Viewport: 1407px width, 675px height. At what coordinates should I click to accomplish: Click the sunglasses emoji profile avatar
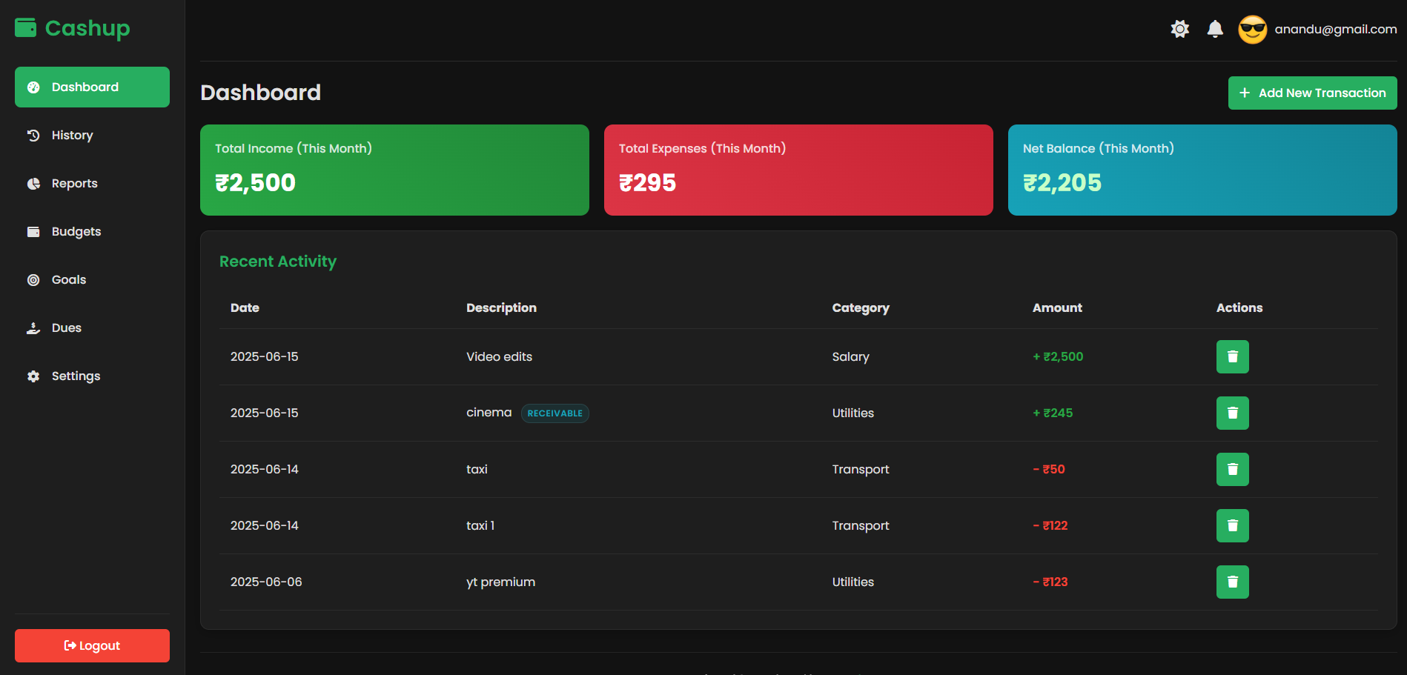click(1252, 30)
